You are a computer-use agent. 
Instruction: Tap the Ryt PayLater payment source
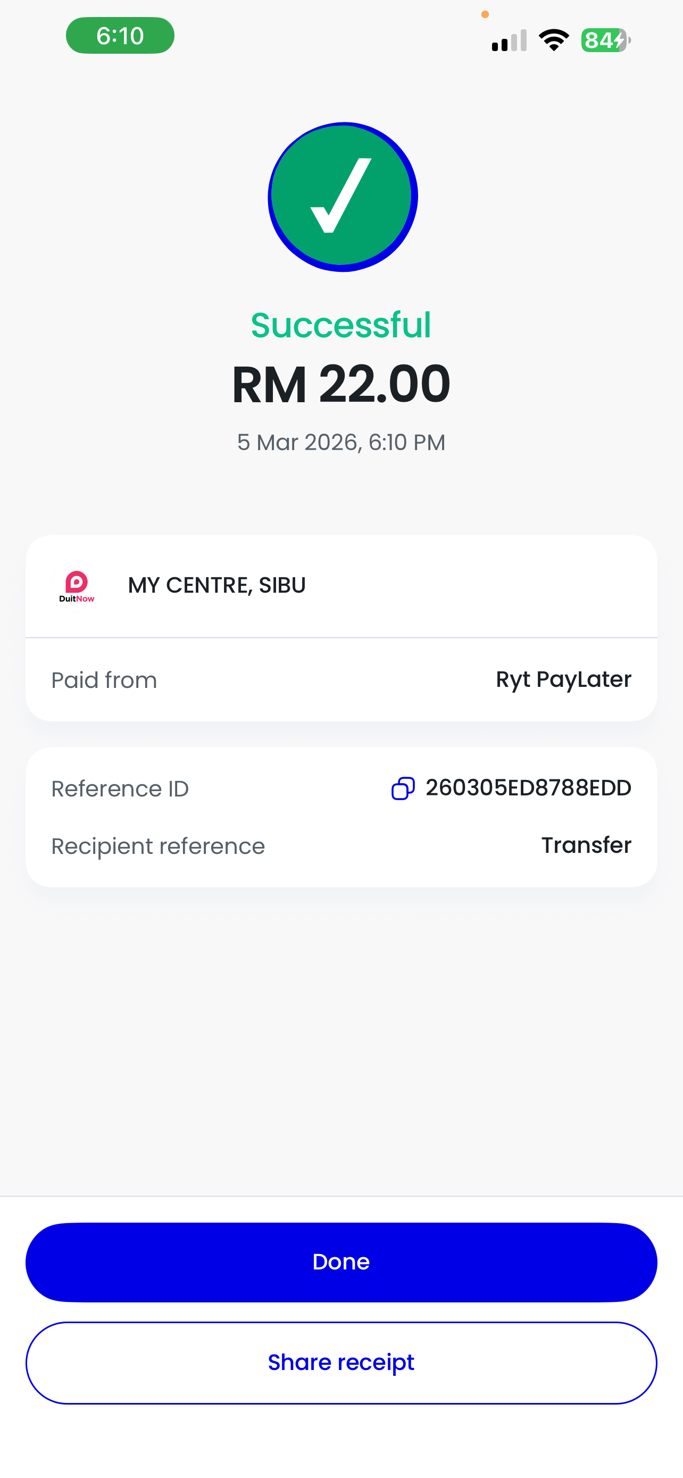(563, 679)
